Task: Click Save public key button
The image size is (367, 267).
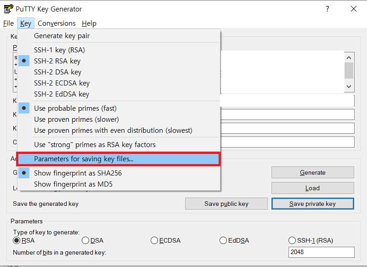Action: (x=226, y=204)
